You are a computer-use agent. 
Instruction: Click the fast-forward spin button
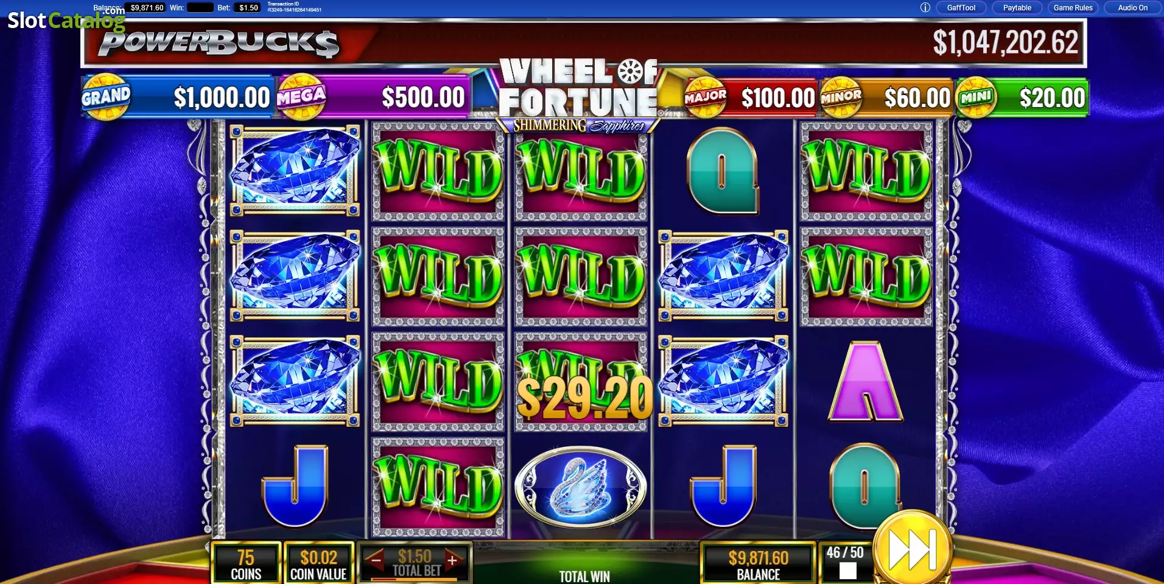[911, 550]
